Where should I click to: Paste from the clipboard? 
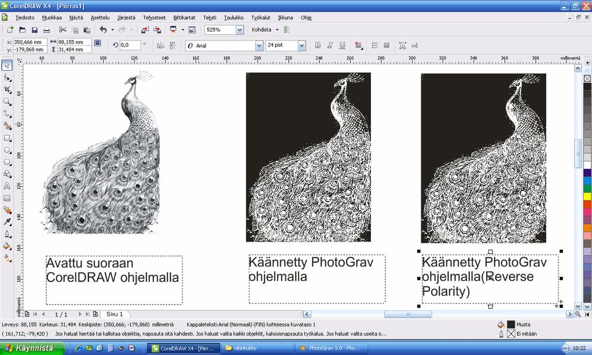point(87,29)
